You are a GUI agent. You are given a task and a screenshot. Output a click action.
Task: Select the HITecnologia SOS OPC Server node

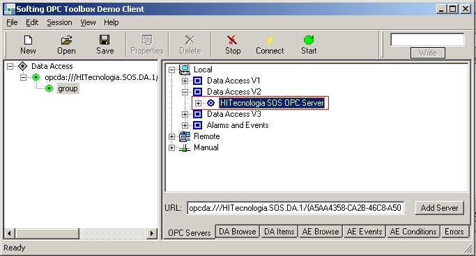272,103
